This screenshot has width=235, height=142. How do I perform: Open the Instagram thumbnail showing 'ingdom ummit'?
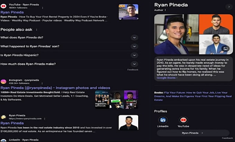[102, 99]
